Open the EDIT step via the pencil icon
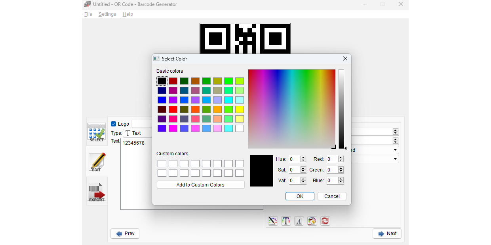 [x=97, y=162]
